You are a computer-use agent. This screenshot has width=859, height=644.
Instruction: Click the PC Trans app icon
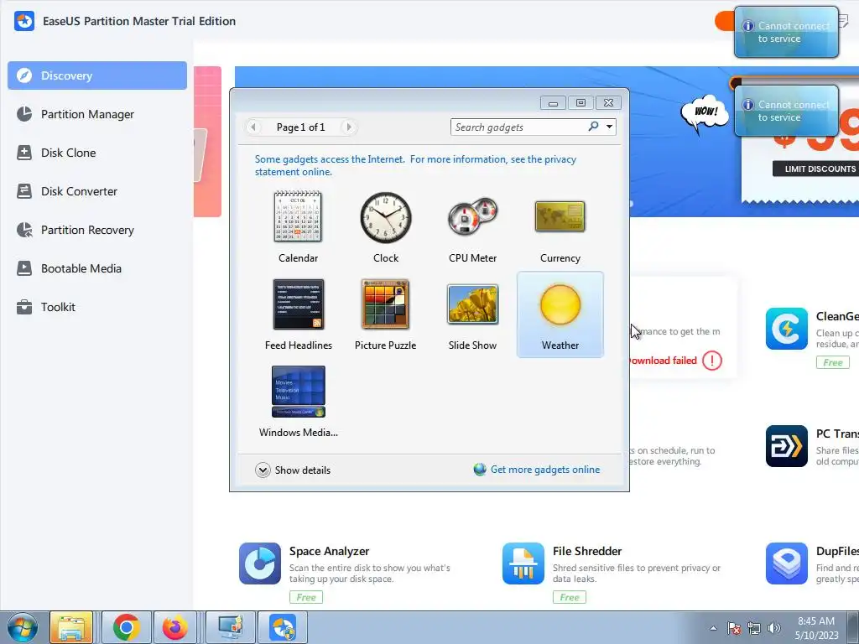point(787,446)
